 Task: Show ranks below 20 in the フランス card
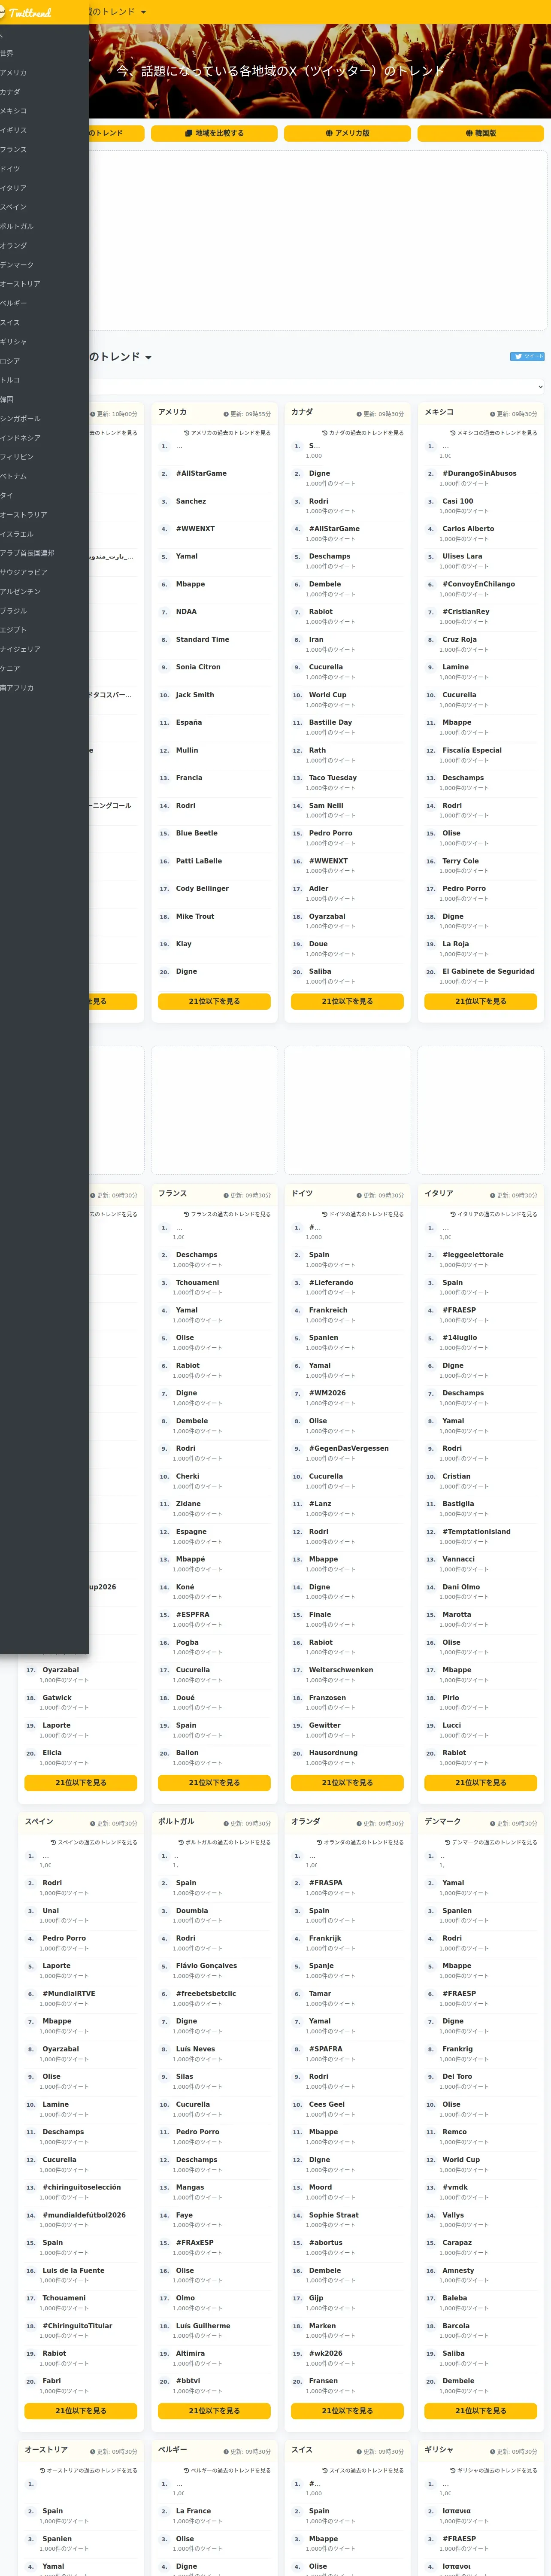pos(214,1782)
